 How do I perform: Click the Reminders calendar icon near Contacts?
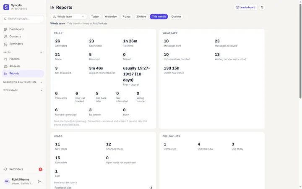(5, 44)
